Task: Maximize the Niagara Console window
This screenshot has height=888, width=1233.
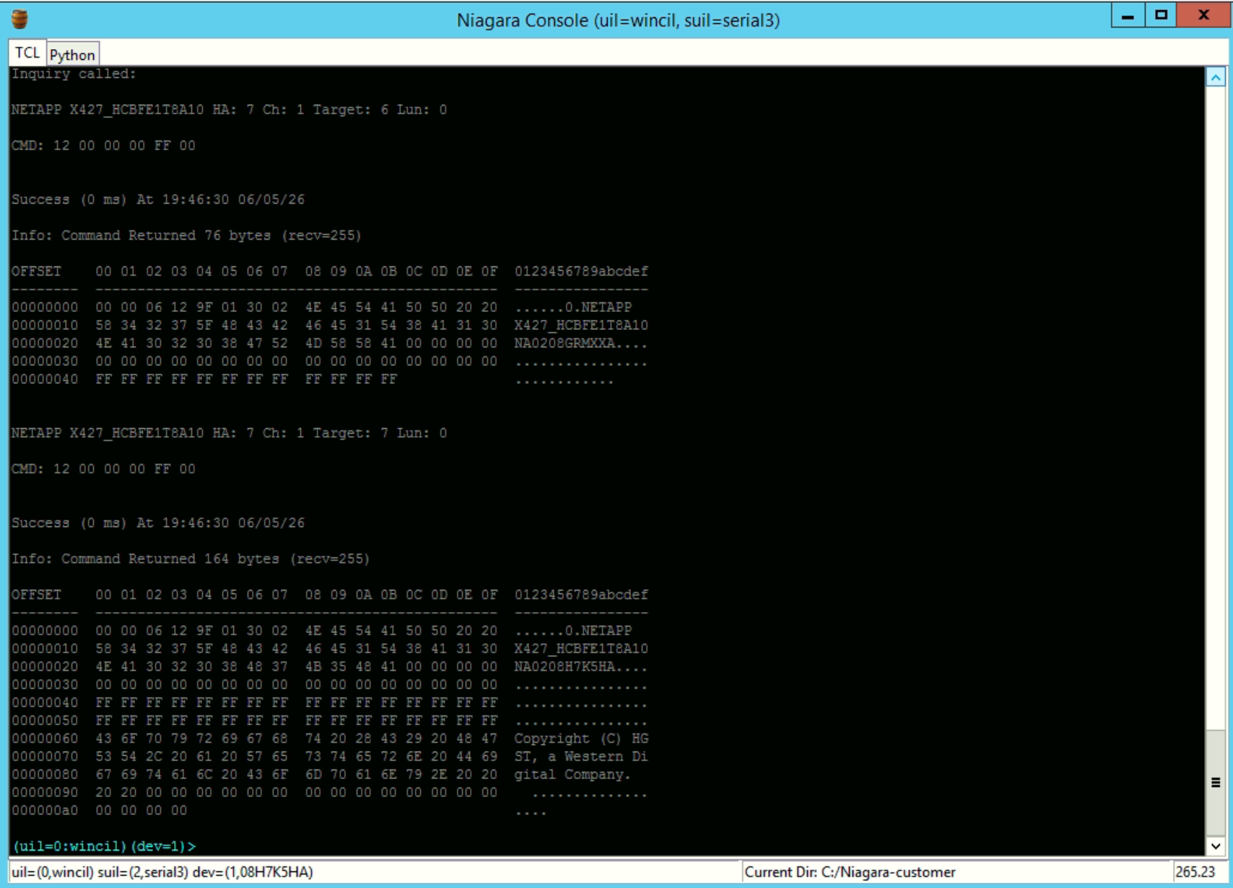Action: click(x=1161, y=15)
